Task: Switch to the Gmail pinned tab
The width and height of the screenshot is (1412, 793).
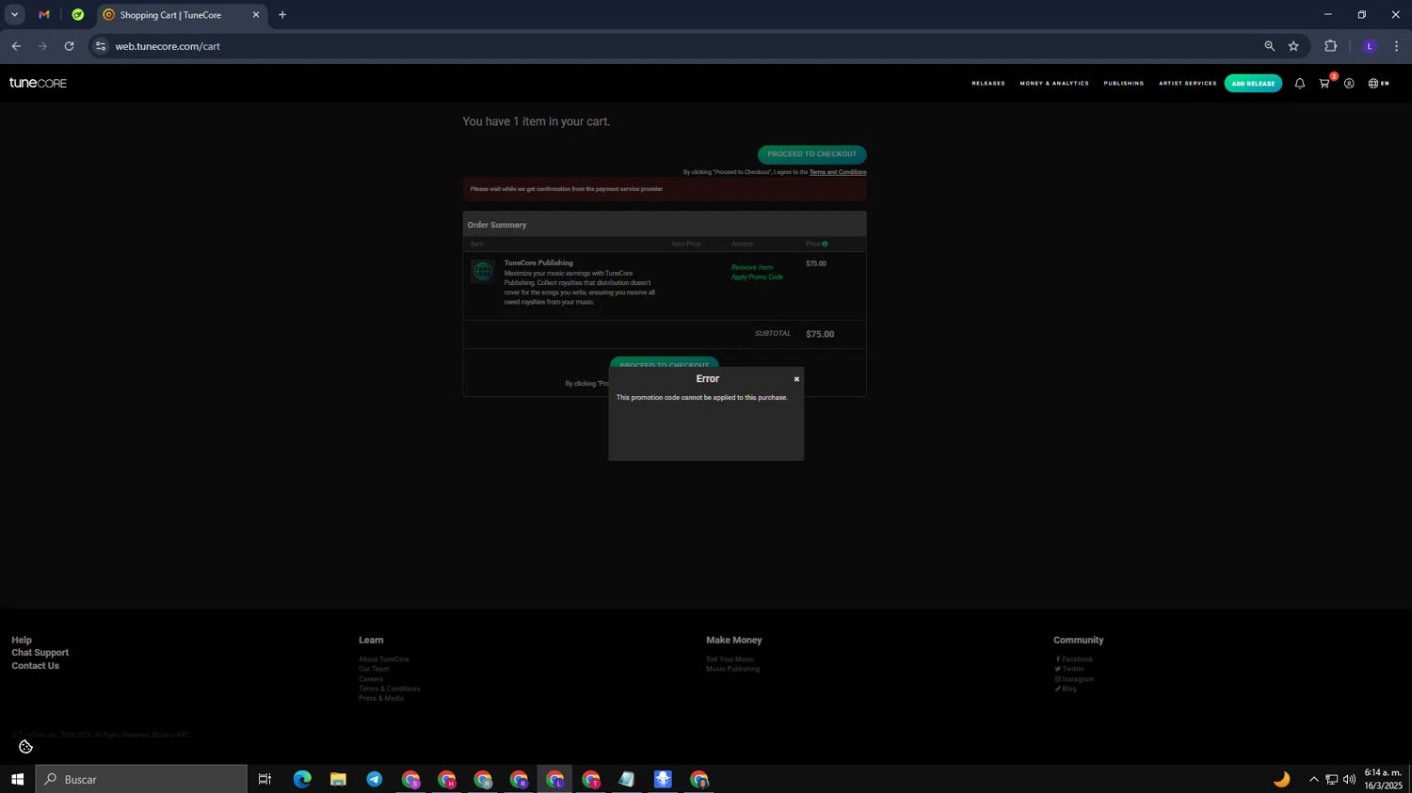Action: tap(44, 15)
